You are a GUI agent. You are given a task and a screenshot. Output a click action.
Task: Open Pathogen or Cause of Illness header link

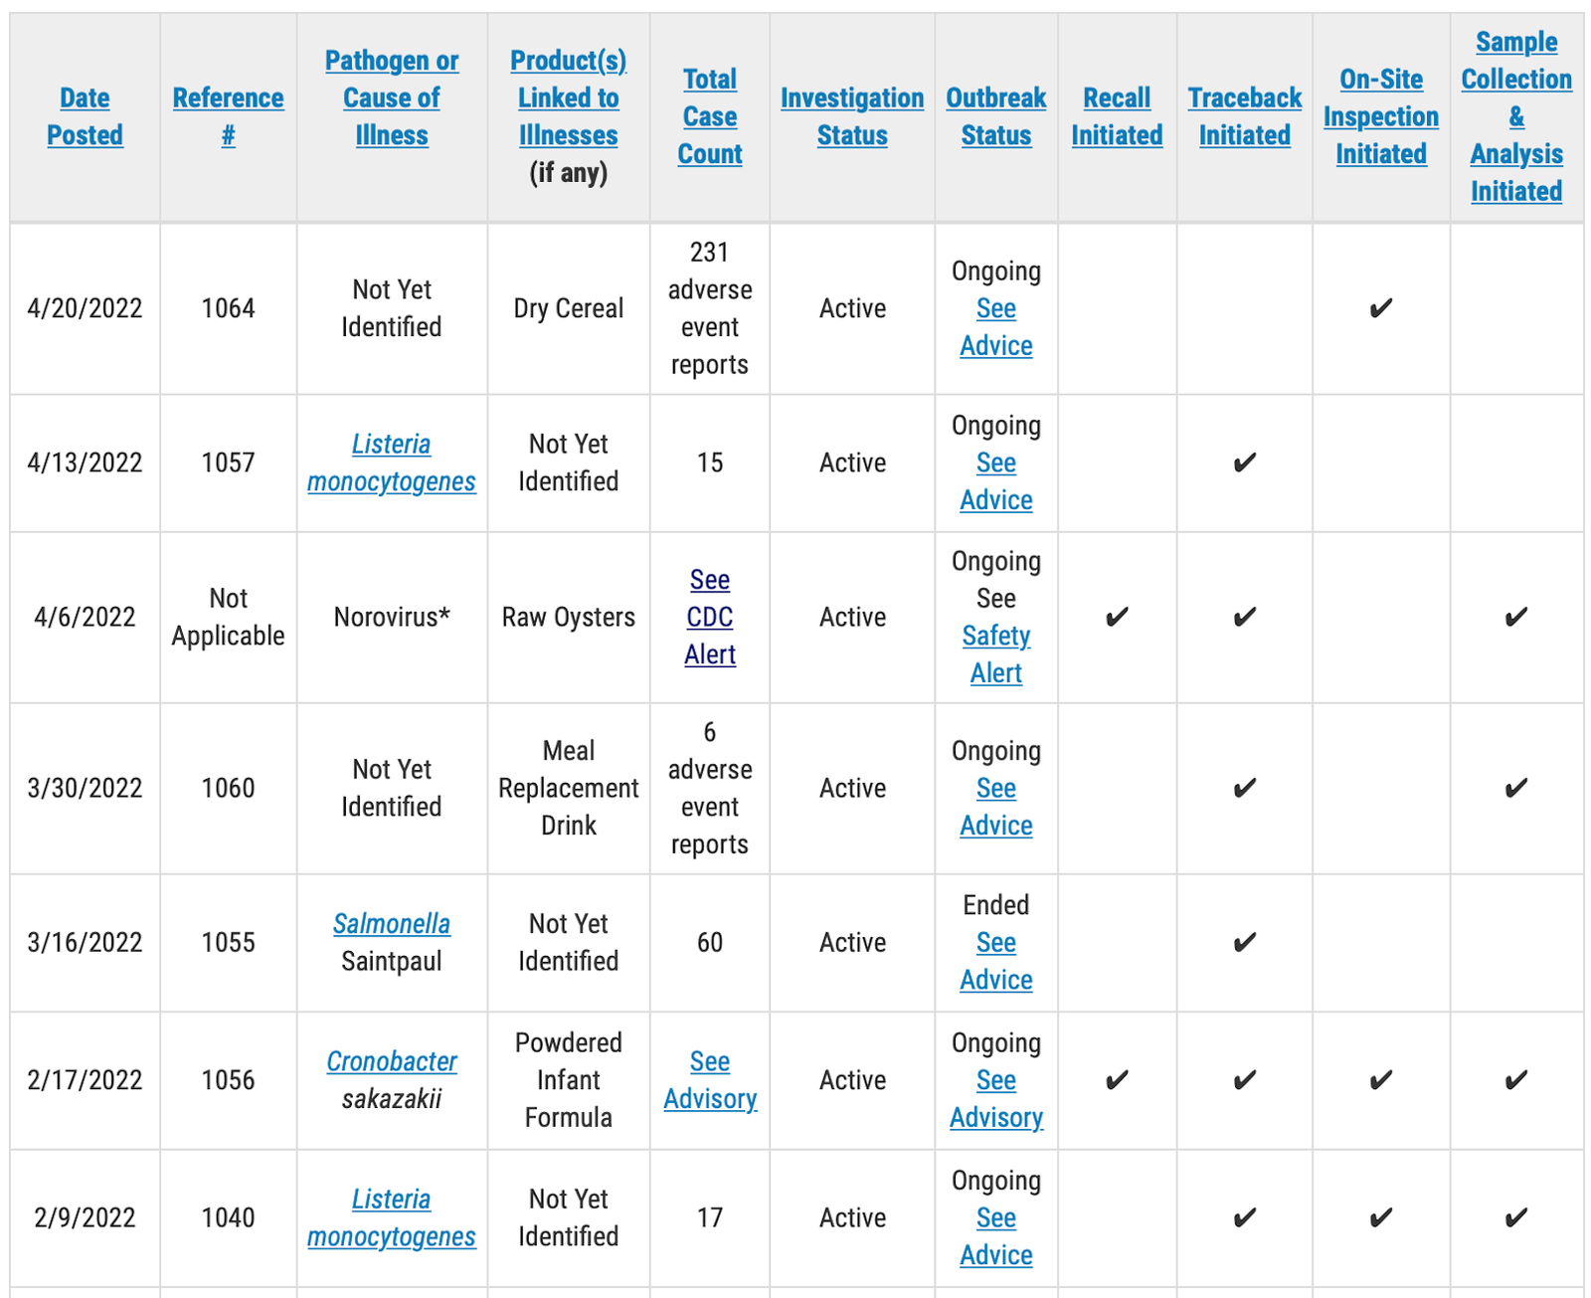(392, 97)
